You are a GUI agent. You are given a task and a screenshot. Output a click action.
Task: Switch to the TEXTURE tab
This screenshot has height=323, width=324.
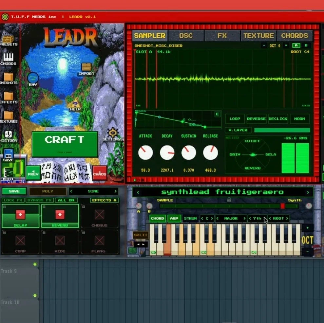click(258, 35)
